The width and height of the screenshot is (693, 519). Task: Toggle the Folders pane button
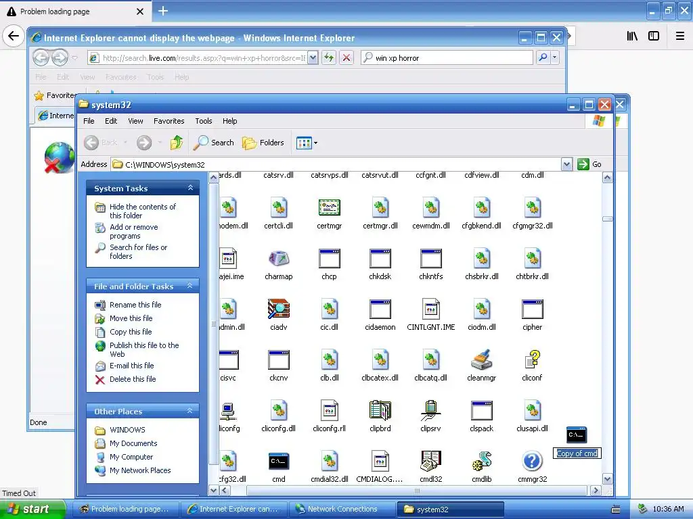click(263, 143)
